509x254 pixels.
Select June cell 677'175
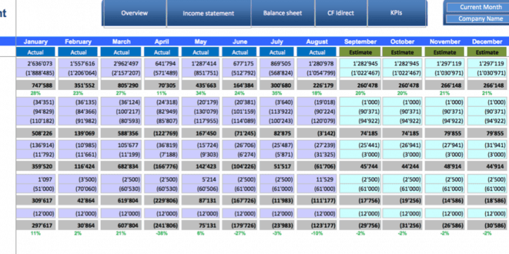[x=240, y=64]
